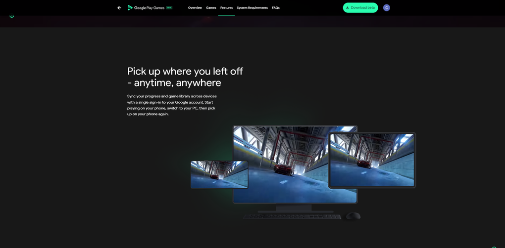Click the paragraph about syncing your progress
This screenshot has width=505, height=248.
[x=172, y=105]
